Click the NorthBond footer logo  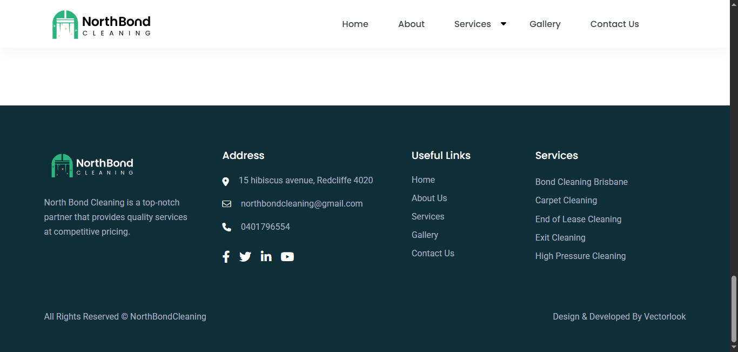click(x=92, y=165)
